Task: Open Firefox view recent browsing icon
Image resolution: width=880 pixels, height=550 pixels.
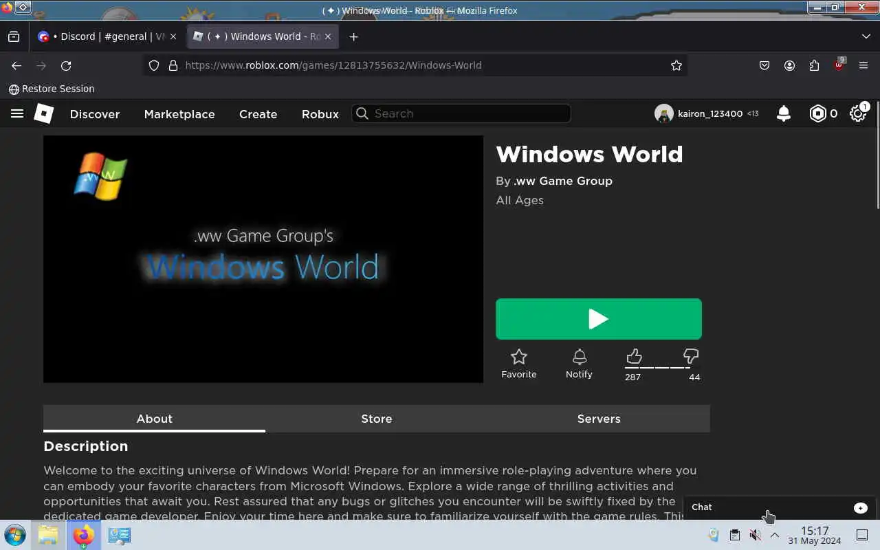Action: [14, 36]
